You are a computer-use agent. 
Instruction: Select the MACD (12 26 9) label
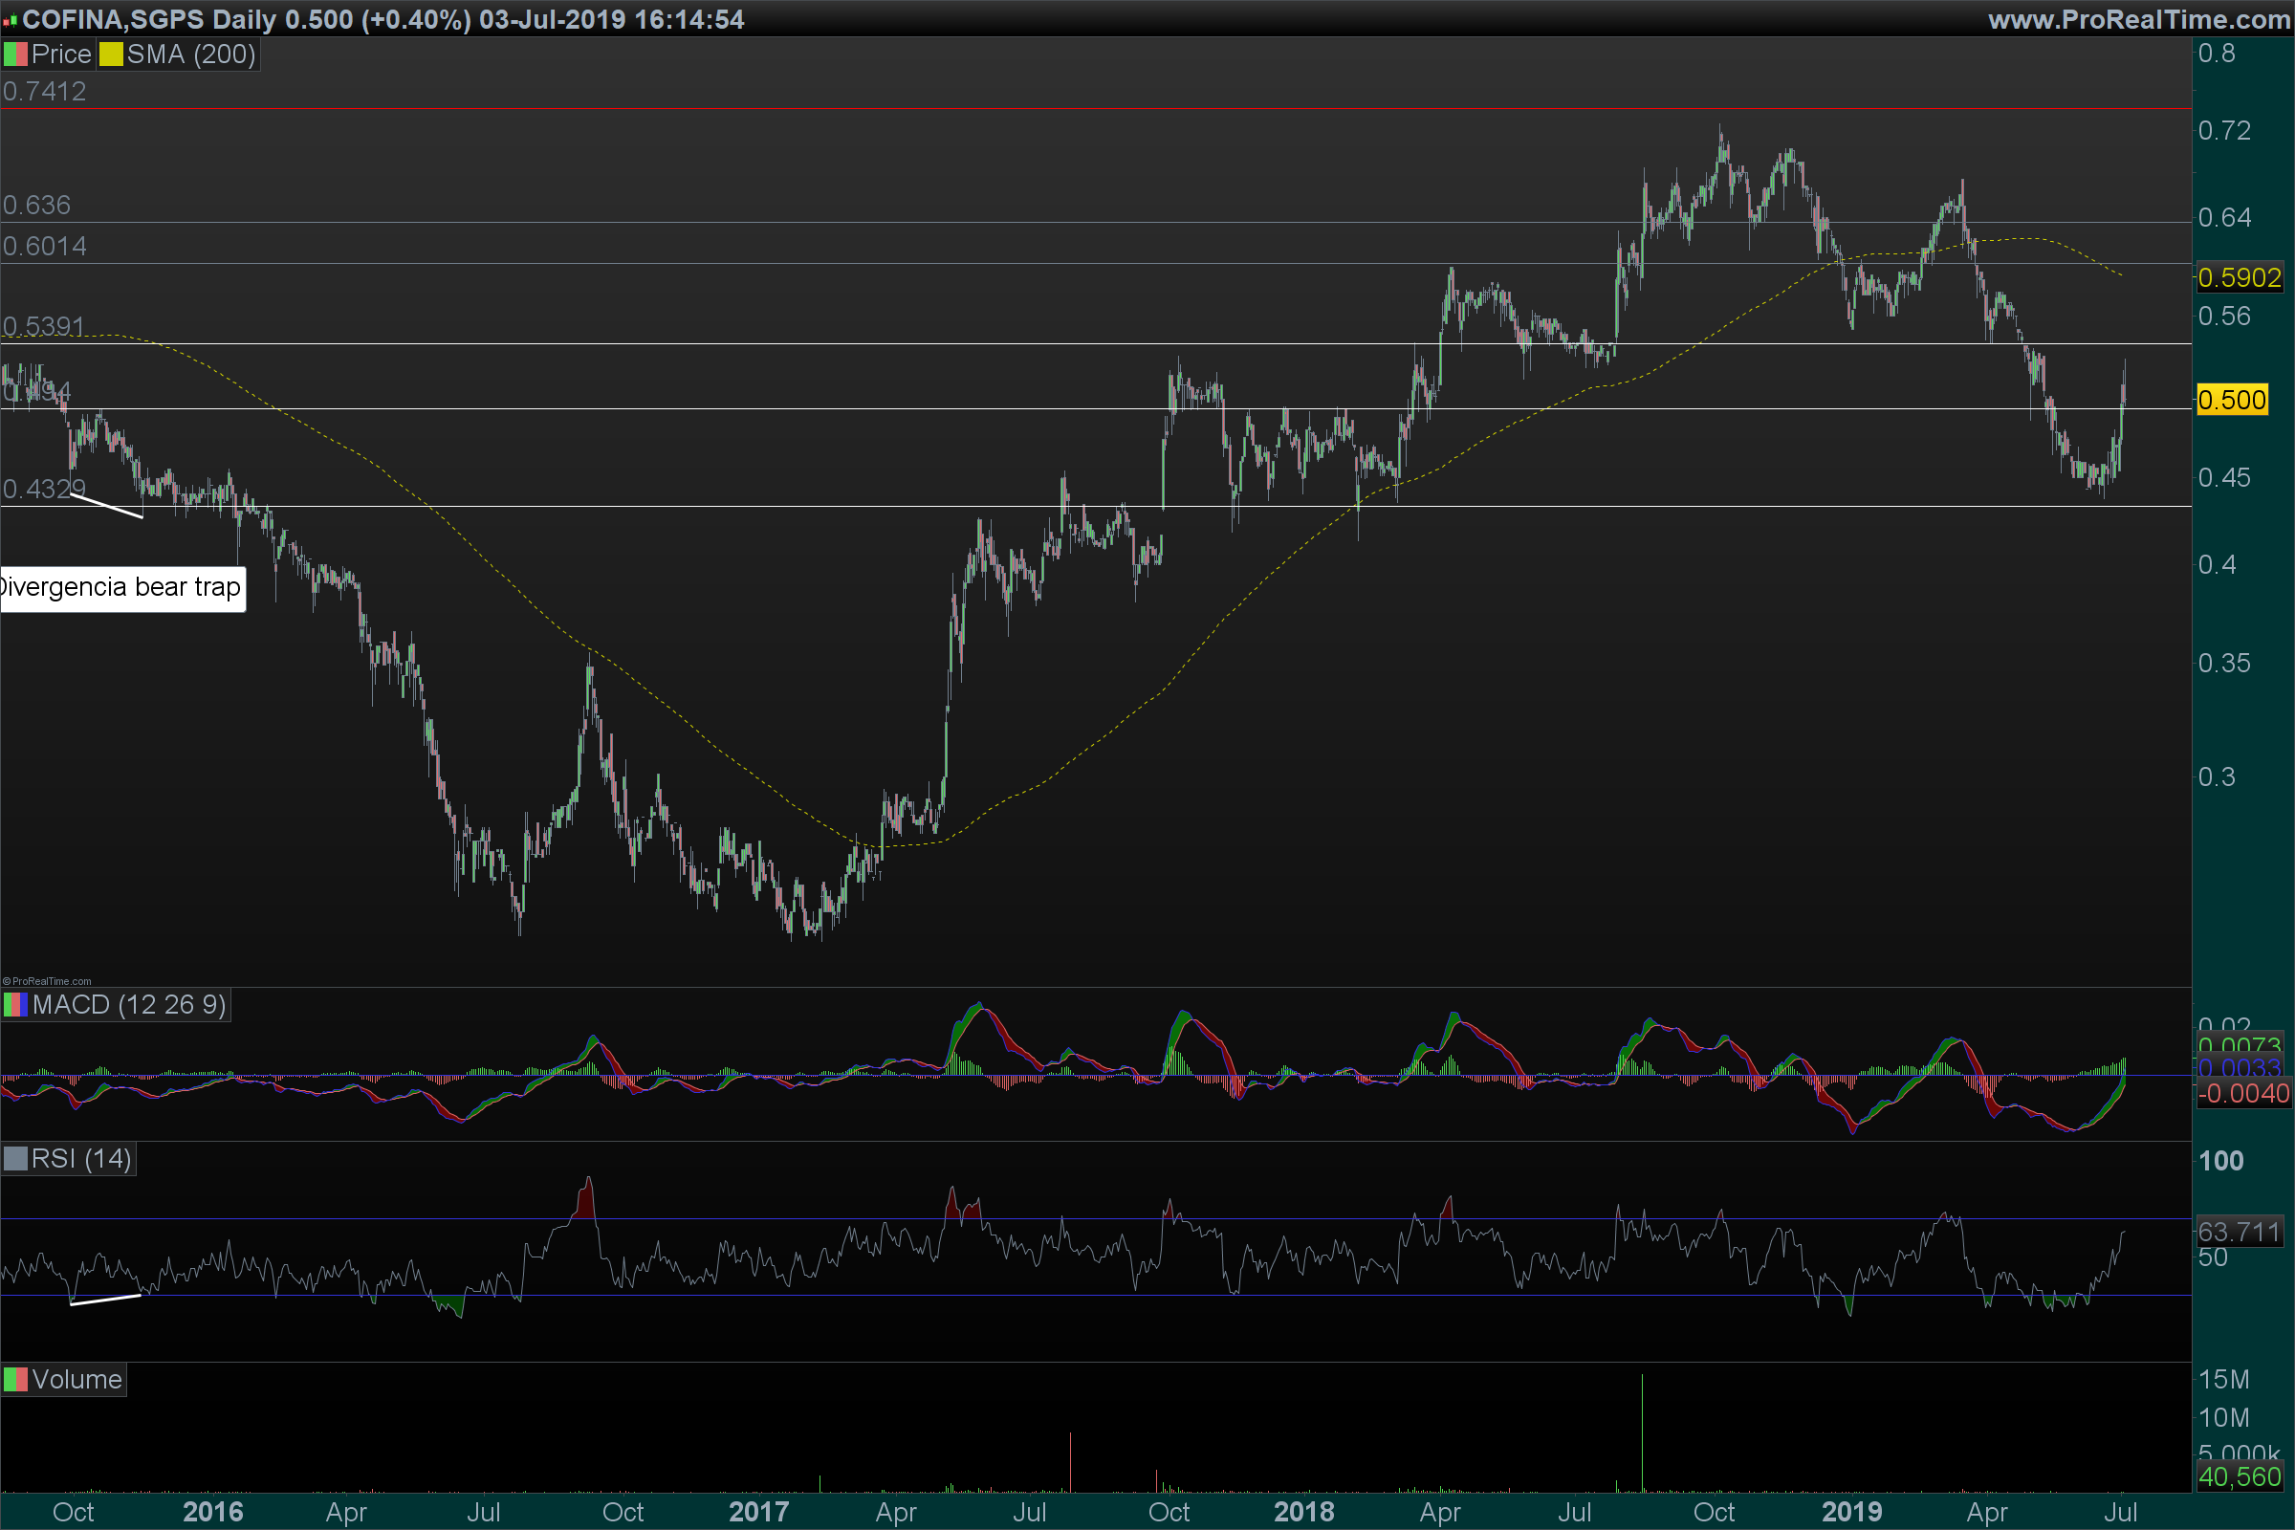point(129,1005)
